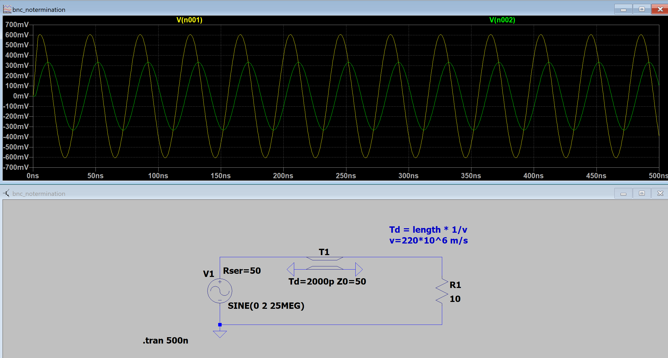Image resolution: width=668 pixels, height=358 pixels.
Task: Click the schematic window title bar text
Action: pyautogui.click(x=39, y=194)
